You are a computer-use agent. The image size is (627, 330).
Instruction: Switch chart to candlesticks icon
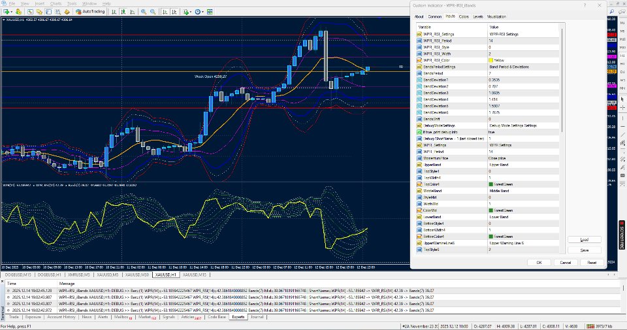coord(123,12)
